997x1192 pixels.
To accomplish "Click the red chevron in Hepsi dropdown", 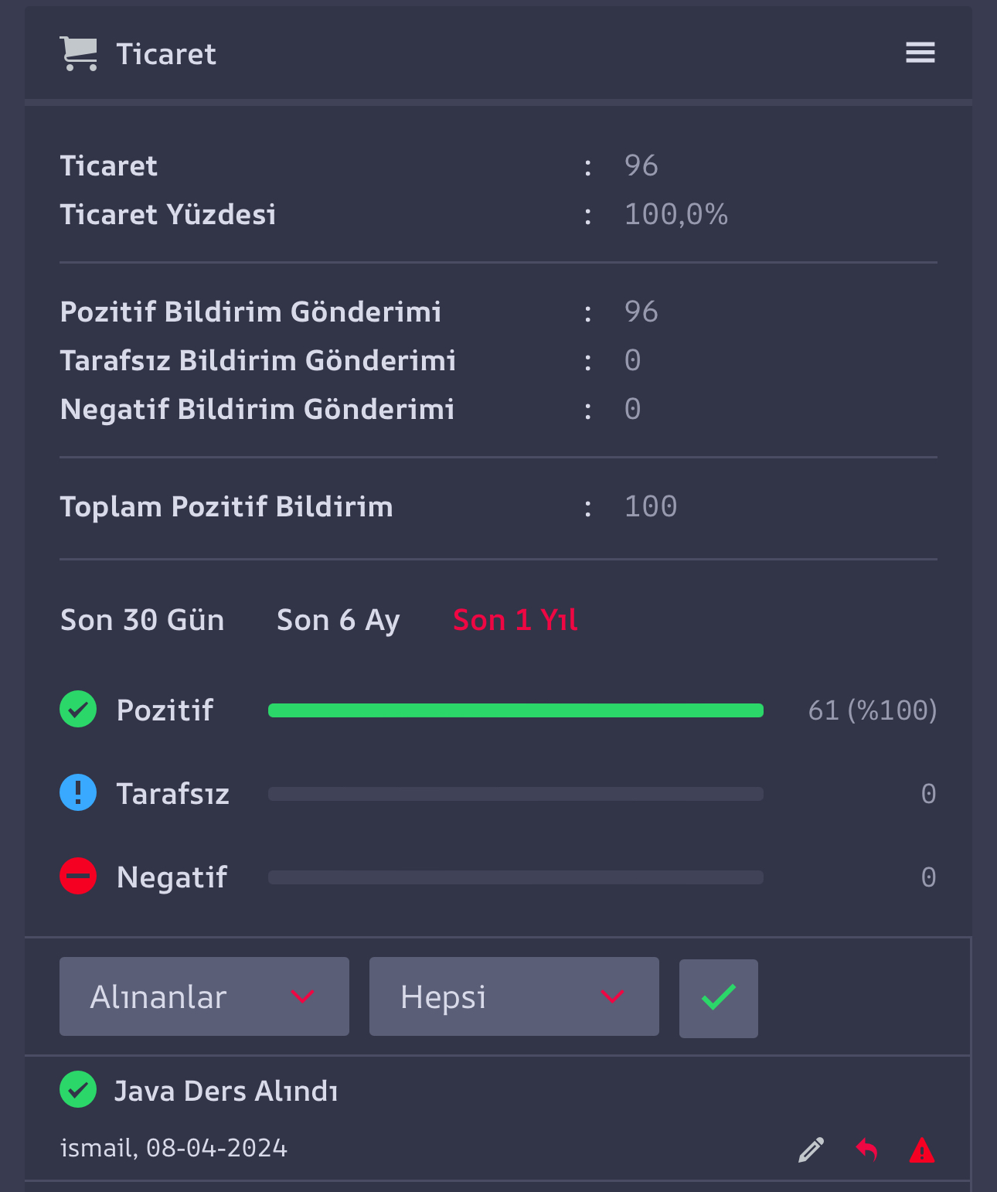I will (612, 996).
